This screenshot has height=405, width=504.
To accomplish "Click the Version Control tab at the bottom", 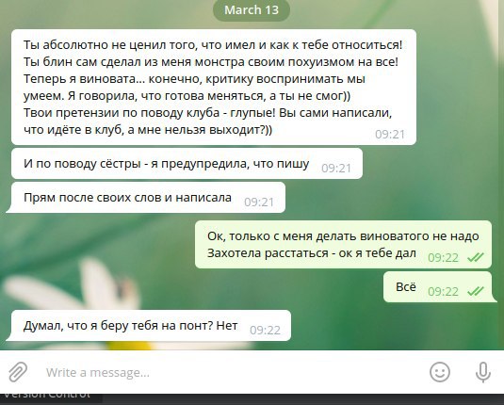I will pyautogui.click(x=47, y=394).
